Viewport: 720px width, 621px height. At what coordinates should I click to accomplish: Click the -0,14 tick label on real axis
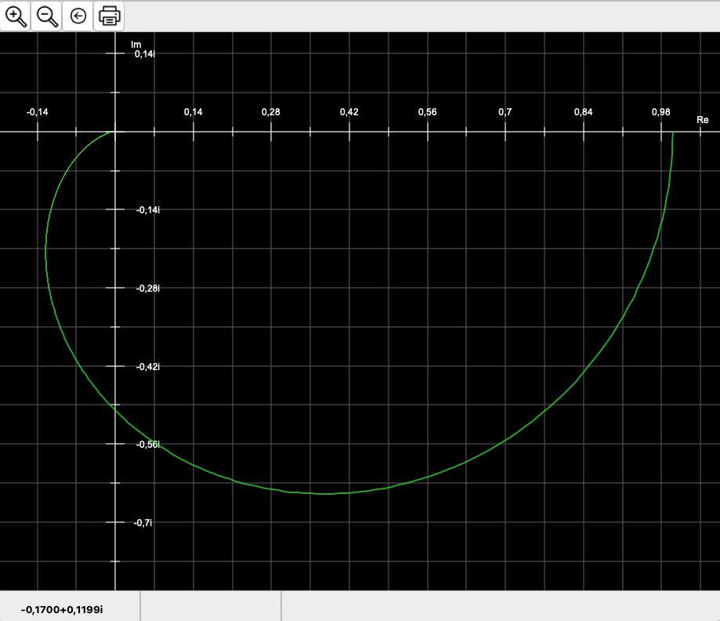tap(37, 112)
